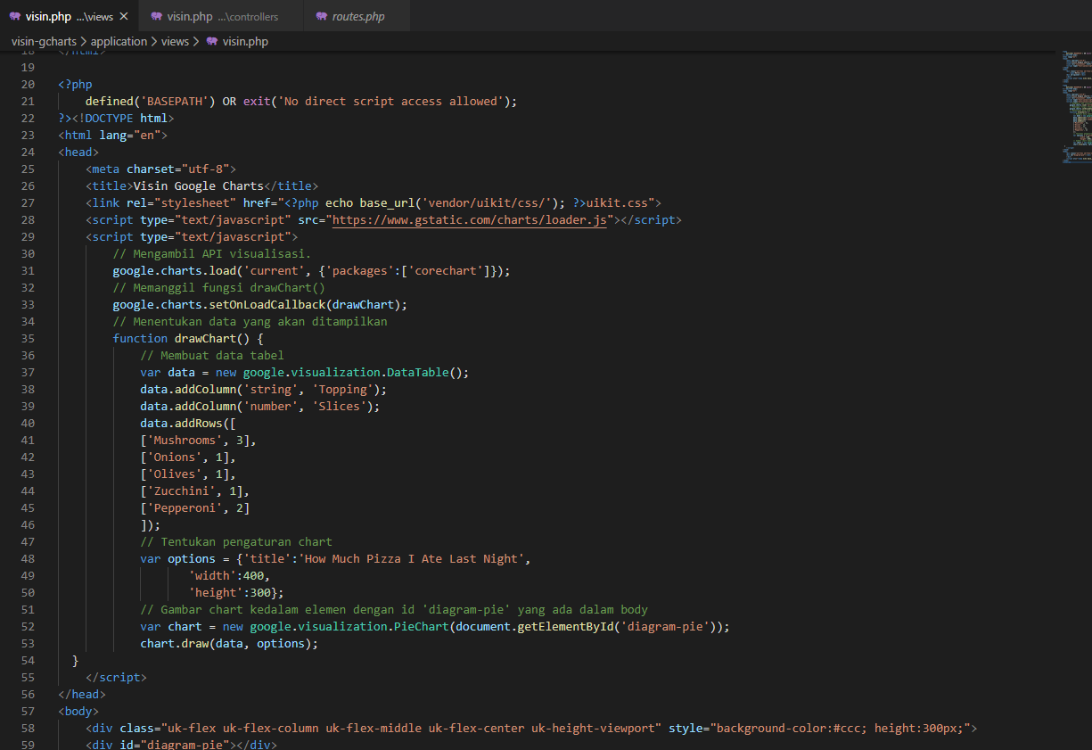Close the visin.php views tab
This screenshot has width=1092, height=750.
[123, 16]
